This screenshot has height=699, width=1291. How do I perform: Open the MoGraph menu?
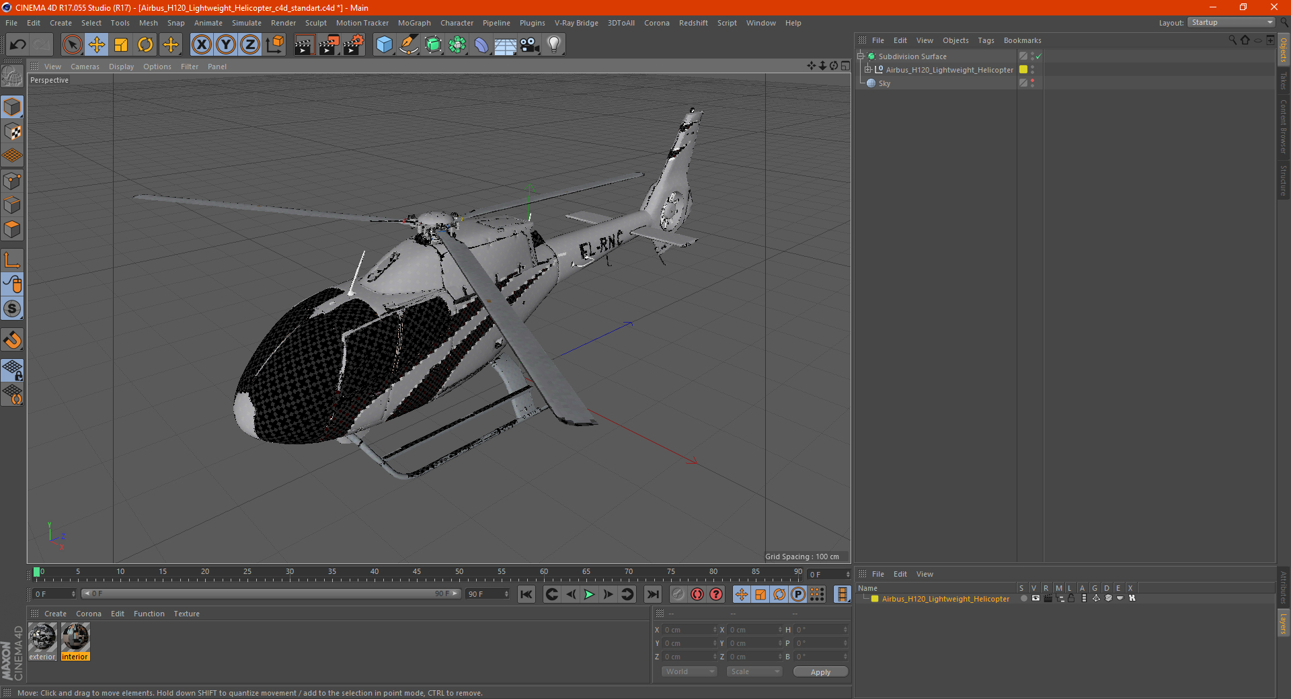[414, 23]
